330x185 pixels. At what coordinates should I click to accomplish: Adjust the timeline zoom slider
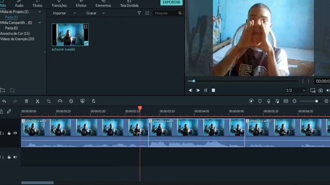[317, 101]
